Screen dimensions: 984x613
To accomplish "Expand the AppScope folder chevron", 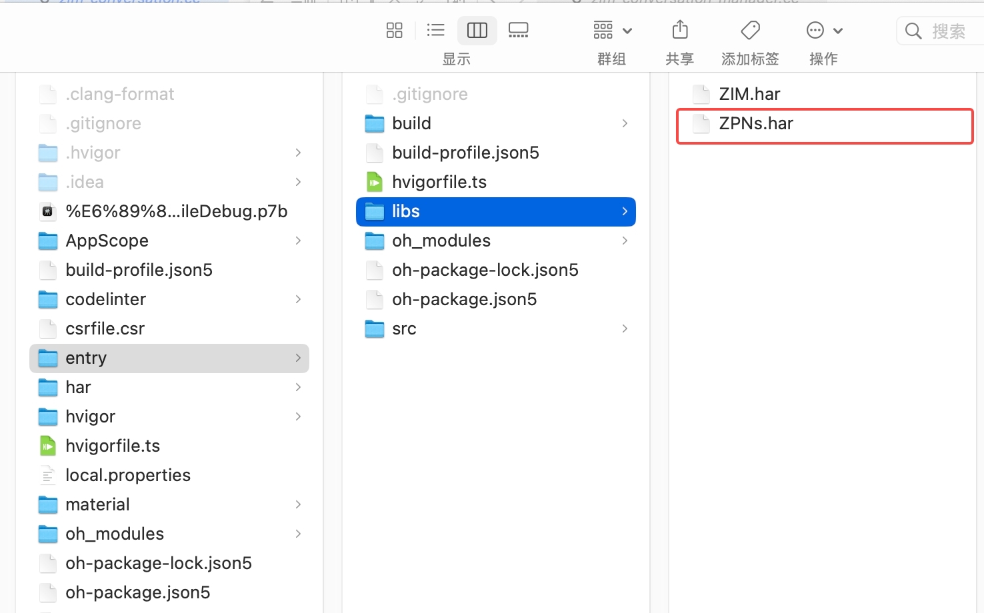I will [x=298, y=241].
